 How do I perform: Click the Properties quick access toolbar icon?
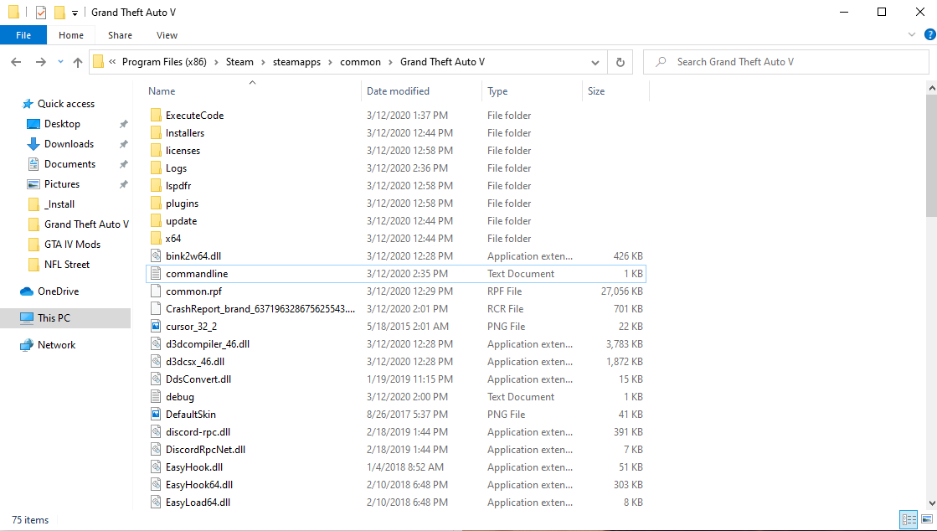41,13
